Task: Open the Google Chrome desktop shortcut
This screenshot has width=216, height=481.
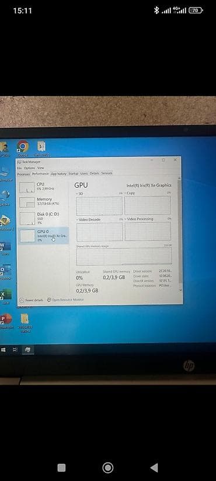Action: point(22,147)
